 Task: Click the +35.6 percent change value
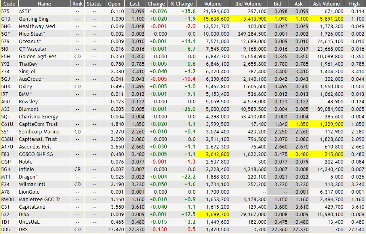click(x=189, y=11)
